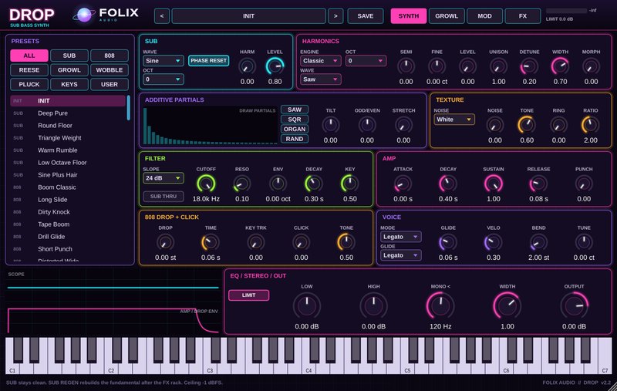Click the Filter RESO knob

pos(242,184)
